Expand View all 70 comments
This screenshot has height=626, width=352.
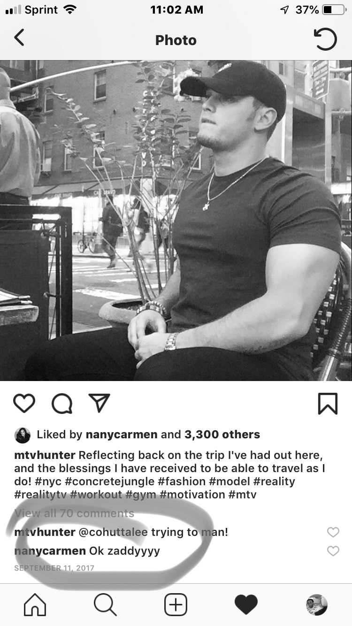pos(74,513)
